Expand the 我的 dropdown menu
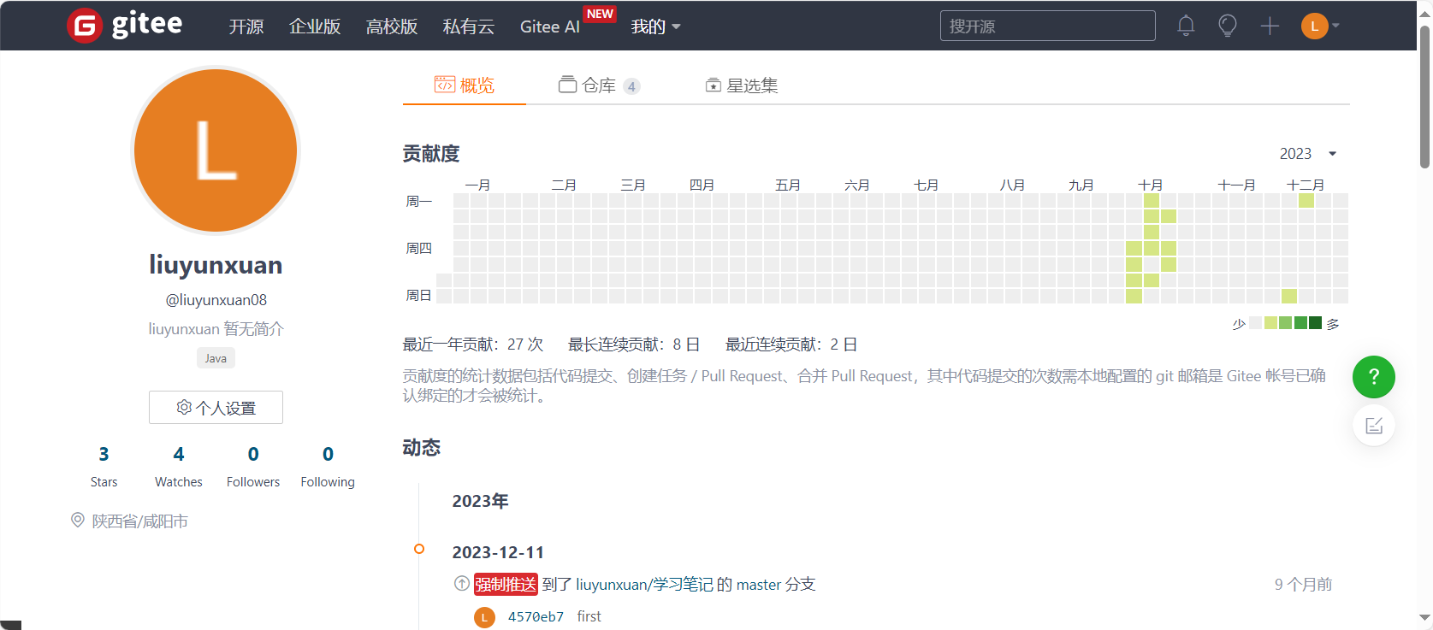 pos(655,26)
